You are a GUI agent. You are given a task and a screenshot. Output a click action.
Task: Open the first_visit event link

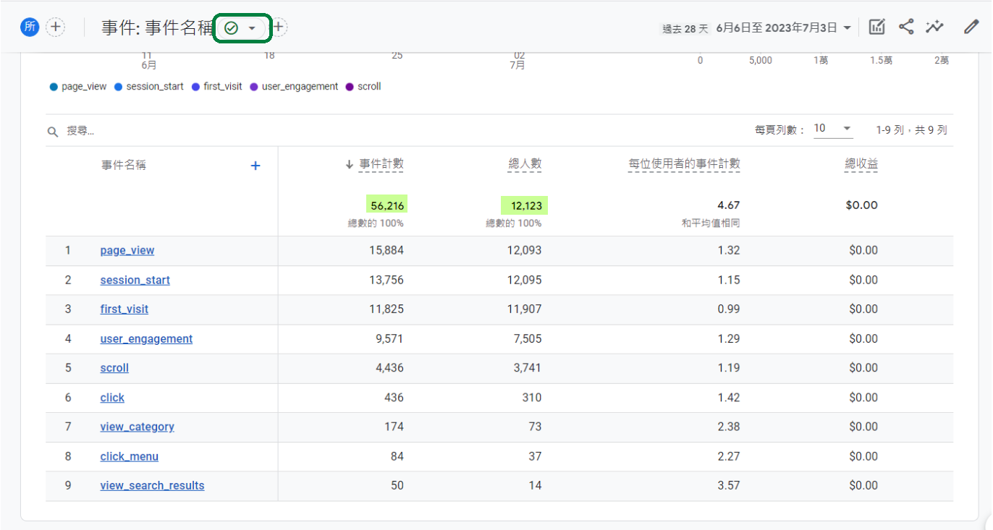124,309
